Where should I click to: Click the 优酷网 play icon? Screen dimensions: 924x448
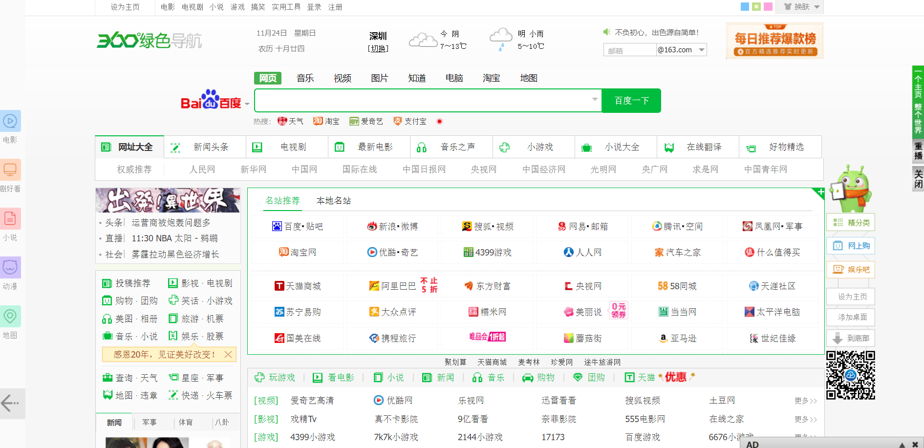pyautogui.click(x=379, y=400)
